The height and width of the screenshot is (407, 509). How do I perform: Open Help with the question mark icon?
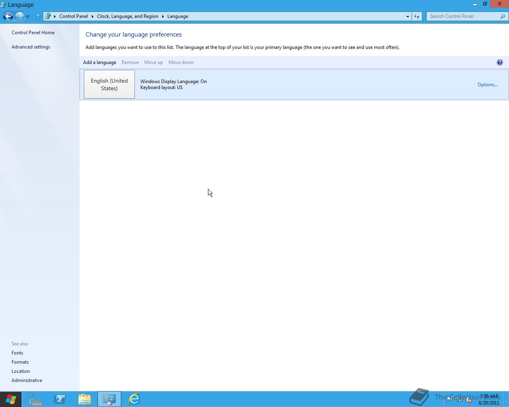[500, 62]
